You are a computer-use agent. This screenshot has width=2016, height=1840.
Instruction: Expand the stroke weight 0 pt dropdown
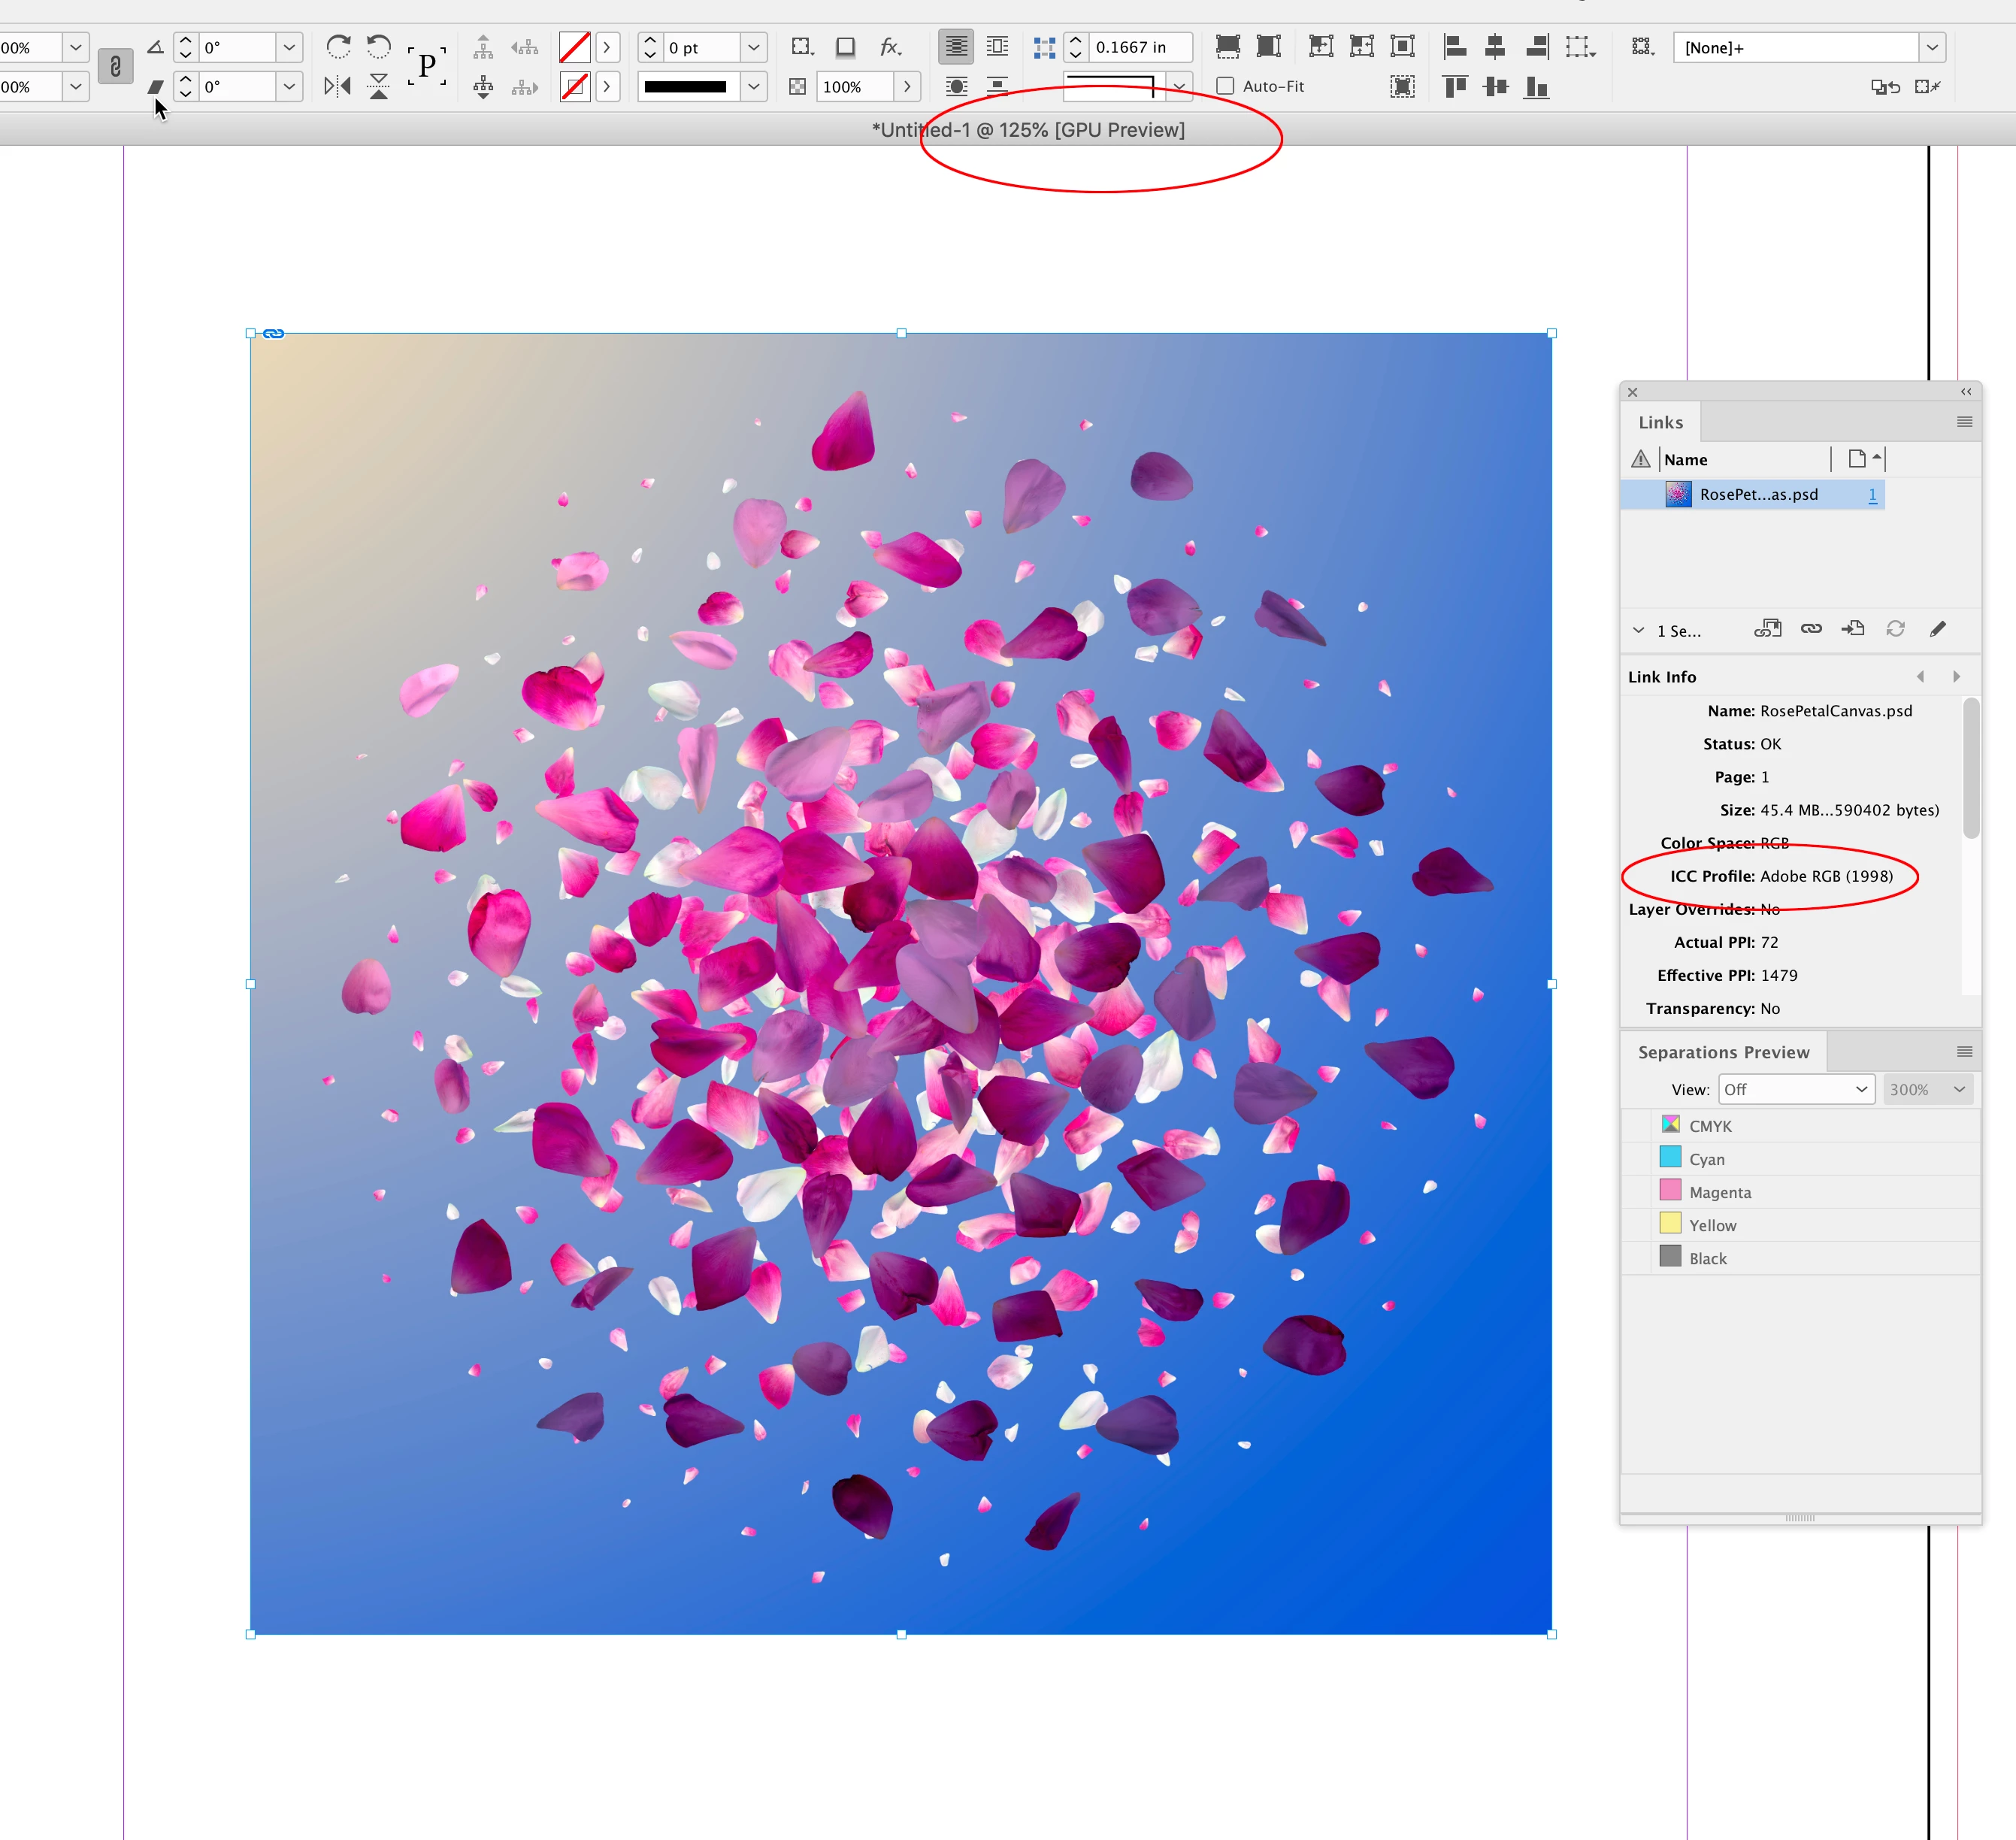[753, 47]
